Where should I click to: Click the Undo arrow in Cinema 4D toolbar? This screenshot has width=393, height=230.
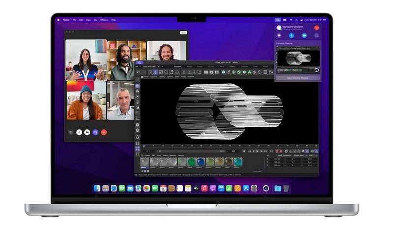138,72
